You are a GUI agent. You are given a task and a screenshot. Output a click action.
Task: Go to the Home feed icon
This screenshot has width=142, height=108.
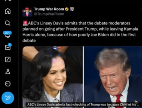pos(8,11)
